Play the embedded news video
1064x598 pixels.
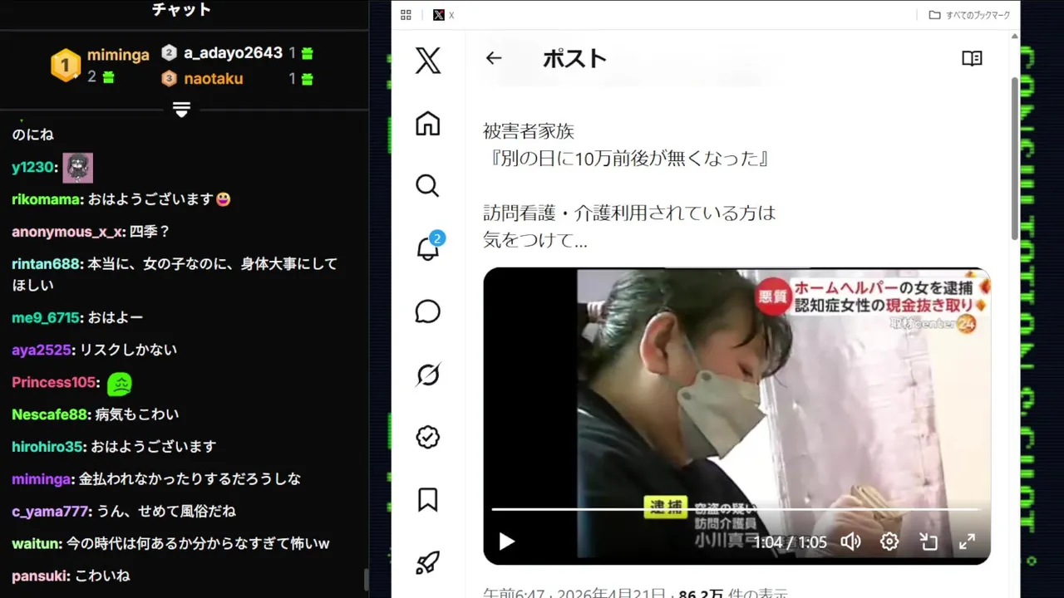(506, 542)
